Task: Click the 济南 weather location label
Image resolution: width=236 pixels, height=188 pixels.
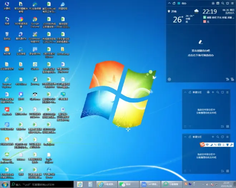Action: [x=173, y=11]
